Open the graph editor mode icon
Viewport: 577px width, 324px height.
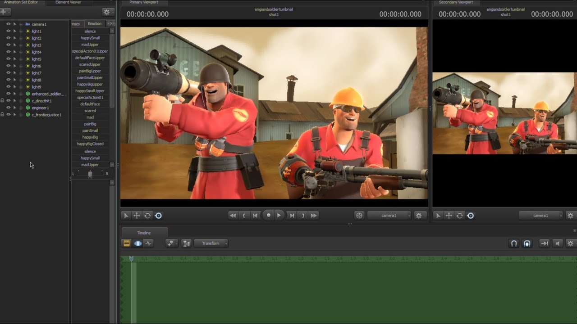[x=148, y=243]
